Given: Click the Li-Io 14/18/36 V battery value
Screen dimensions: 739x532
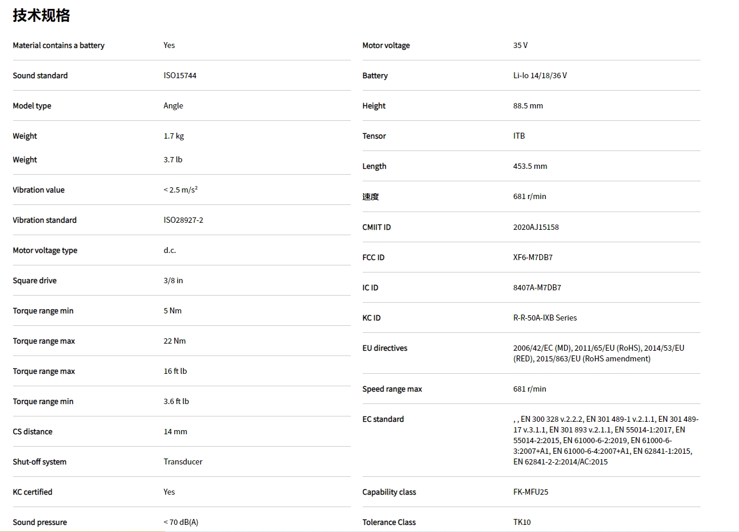Looking at the screenshot, I should (540, 75).
